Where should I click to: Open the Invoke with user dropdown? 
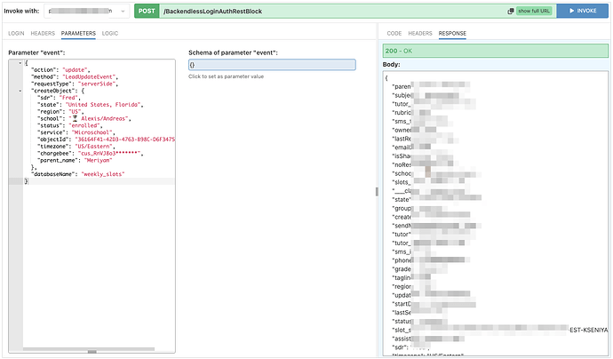click(86, 12)
